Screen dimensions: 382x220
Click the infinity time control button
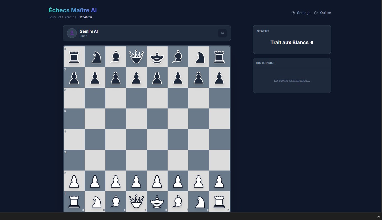pos(222,33)
